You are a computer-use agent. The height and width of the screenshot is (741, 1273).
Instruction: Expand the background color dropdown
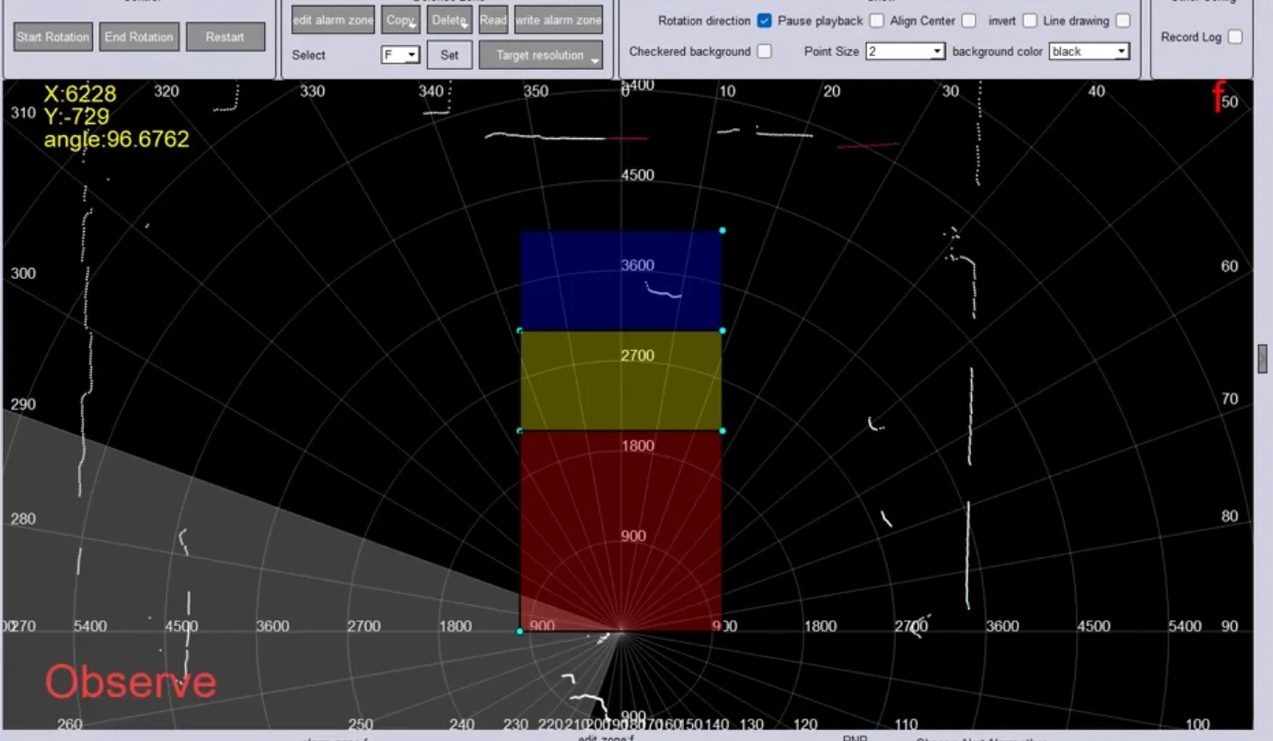coord(1089,52)
